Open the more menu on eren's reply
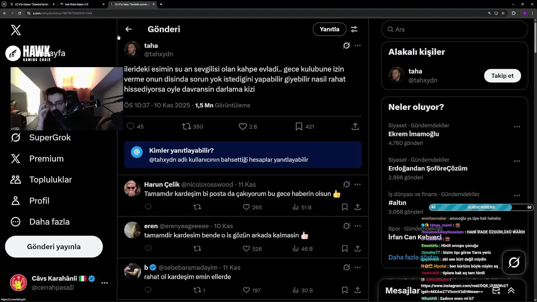 pyautogui.click(x=357, y=226)
